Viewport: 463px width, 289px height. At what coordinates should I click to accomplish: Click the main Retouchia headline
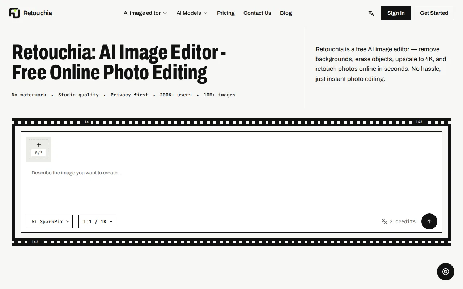pos(119,62)
